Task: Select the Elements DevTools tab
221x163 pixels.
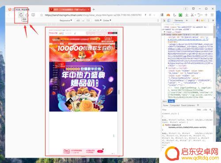Action: point(179,20)
